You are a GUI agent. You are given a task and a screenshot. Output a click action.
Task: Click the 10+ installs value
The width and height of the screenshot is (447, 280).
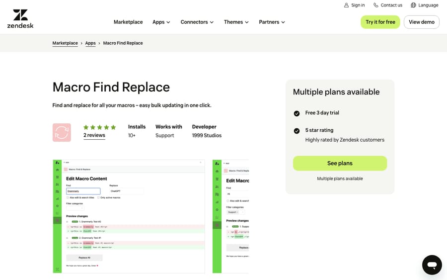132,135
